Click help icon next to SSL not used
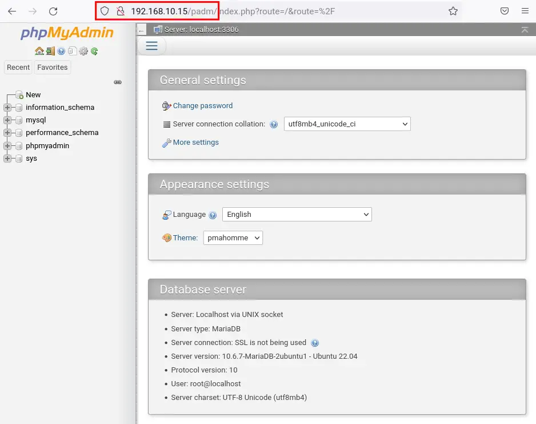 [315, 343]
